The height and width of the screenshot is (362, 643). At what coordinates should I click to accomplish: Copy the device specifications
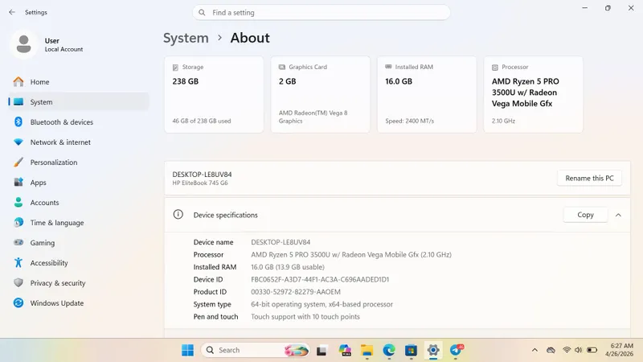coord(585,215)
